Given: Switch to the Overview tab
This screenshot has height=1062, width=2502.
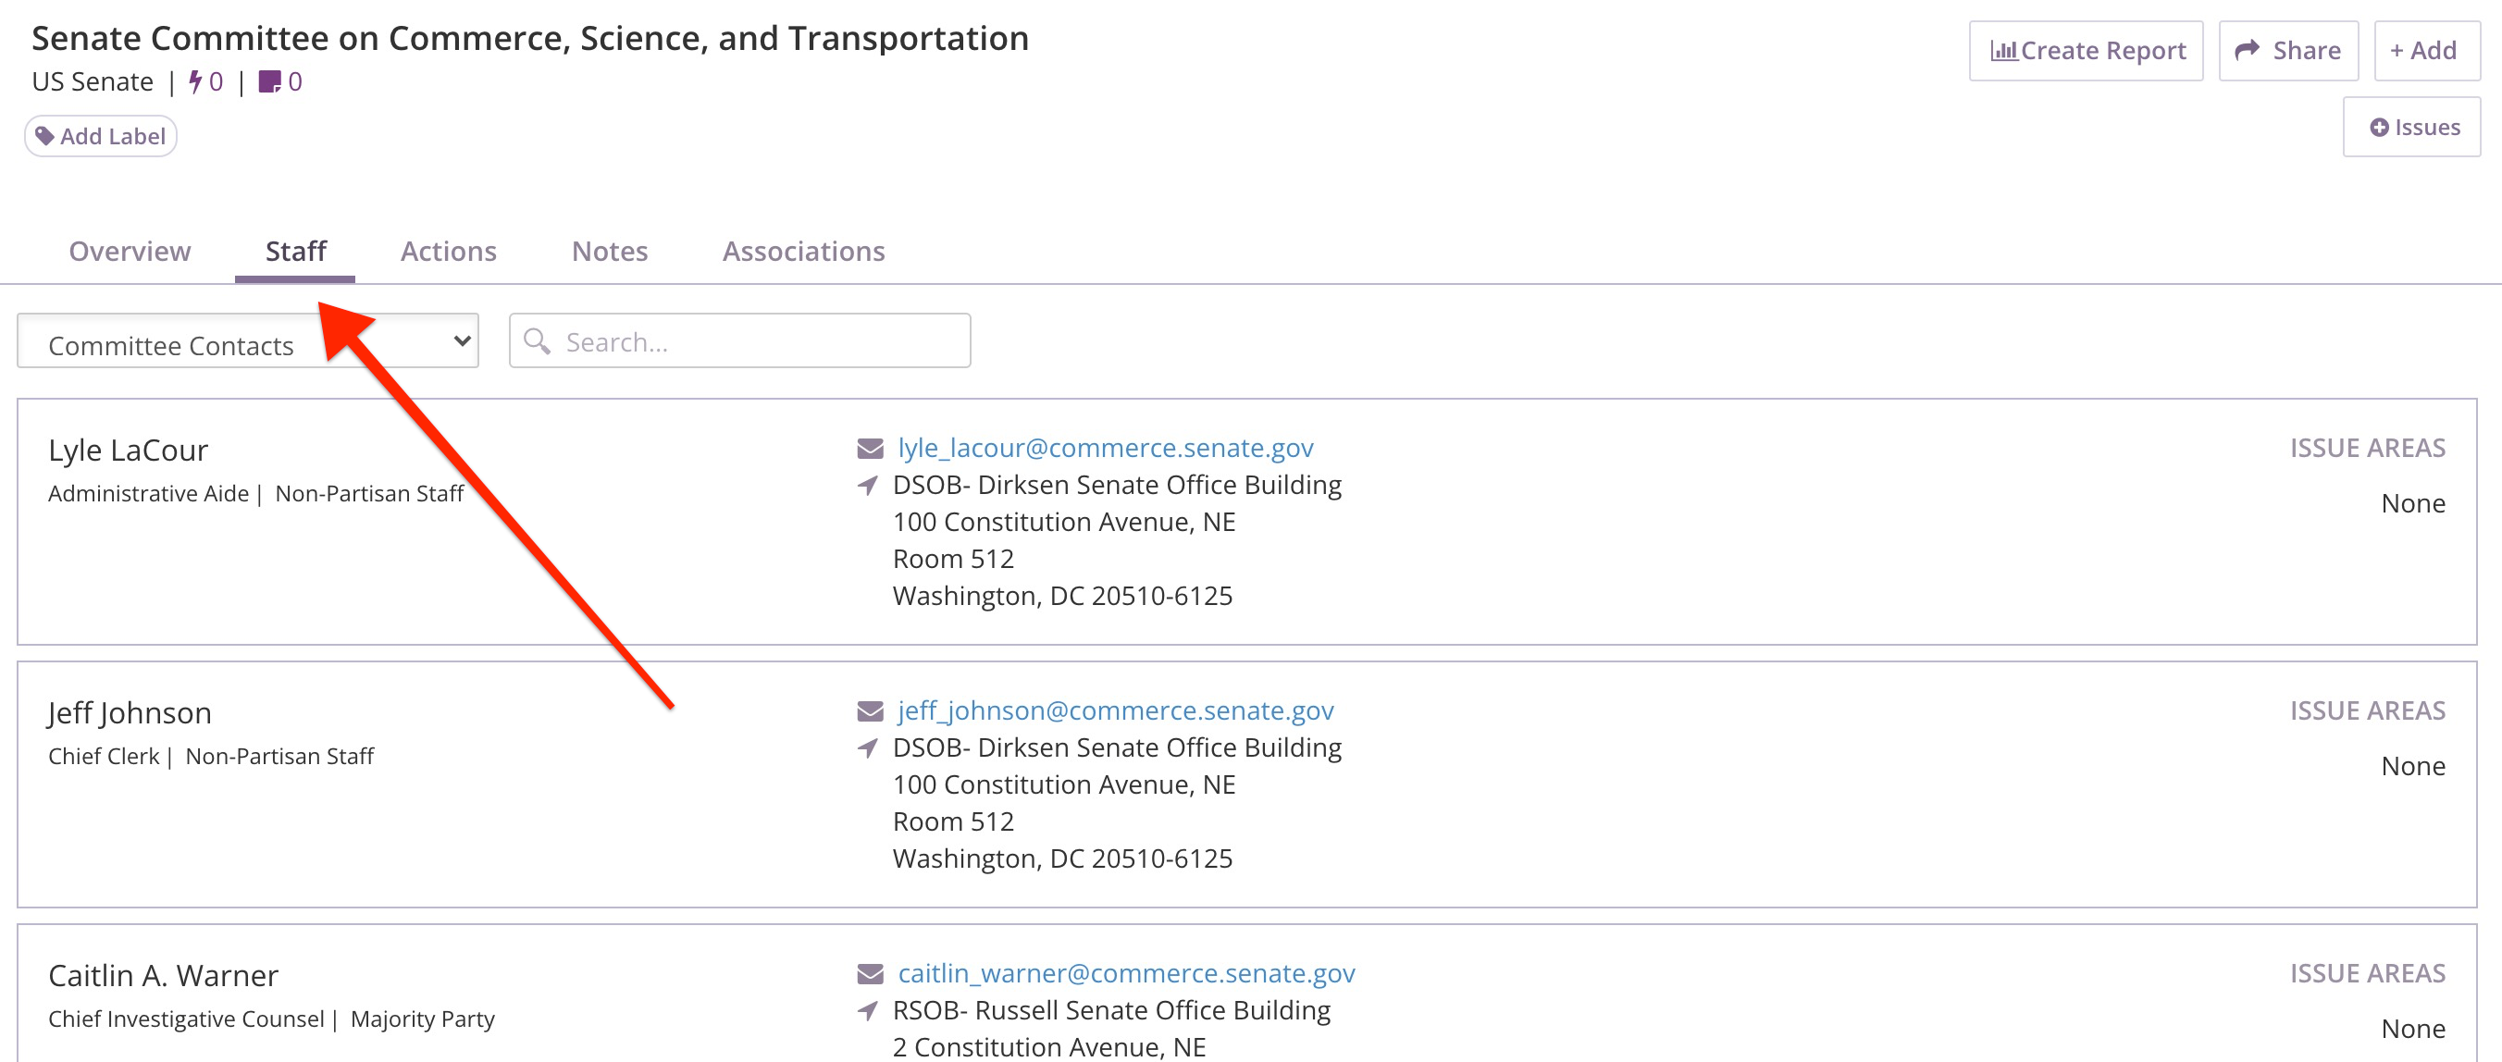Looking at the screenshot, I should tap(130, 252).
